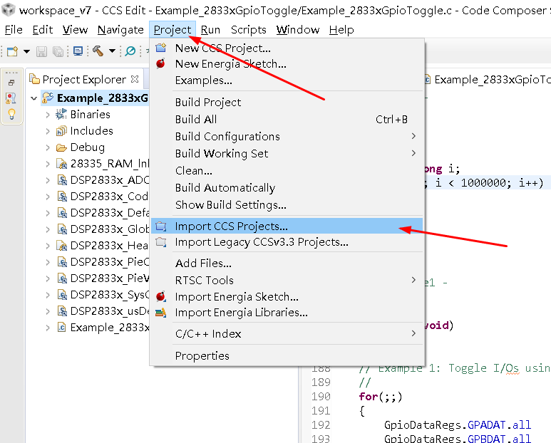
Task: Select the DSP2833x_Defa file item
Action: (110, 213)
